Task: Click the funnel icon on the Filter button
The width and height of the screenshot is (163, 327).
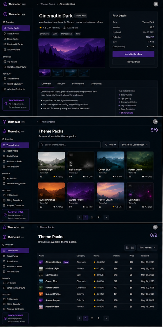Action: tap(106, 145)
